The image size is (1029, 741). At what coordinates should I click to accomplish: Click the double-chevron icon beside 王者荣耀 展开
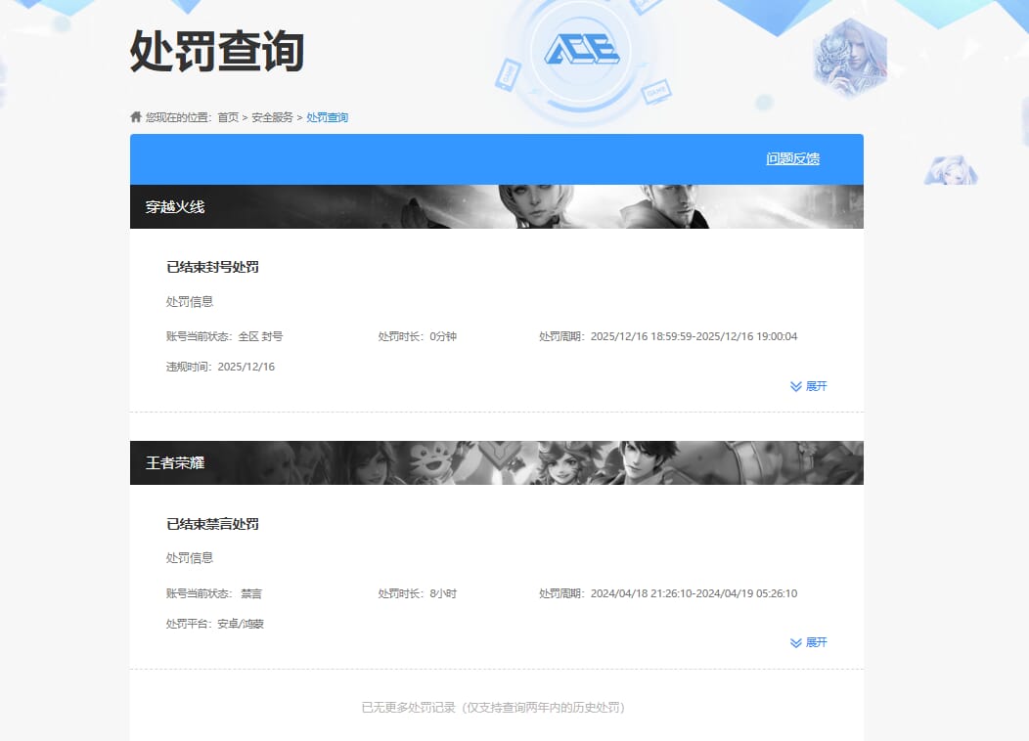point(794,642)
